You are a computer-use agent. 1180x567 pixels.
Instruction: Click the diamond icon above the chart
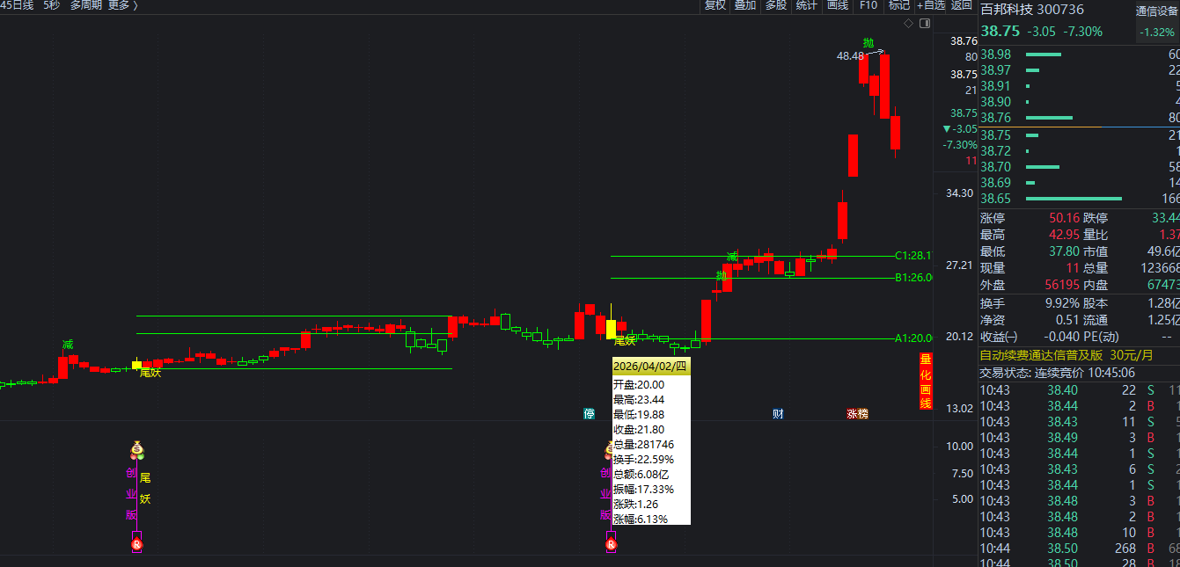[x=909, y=24]
